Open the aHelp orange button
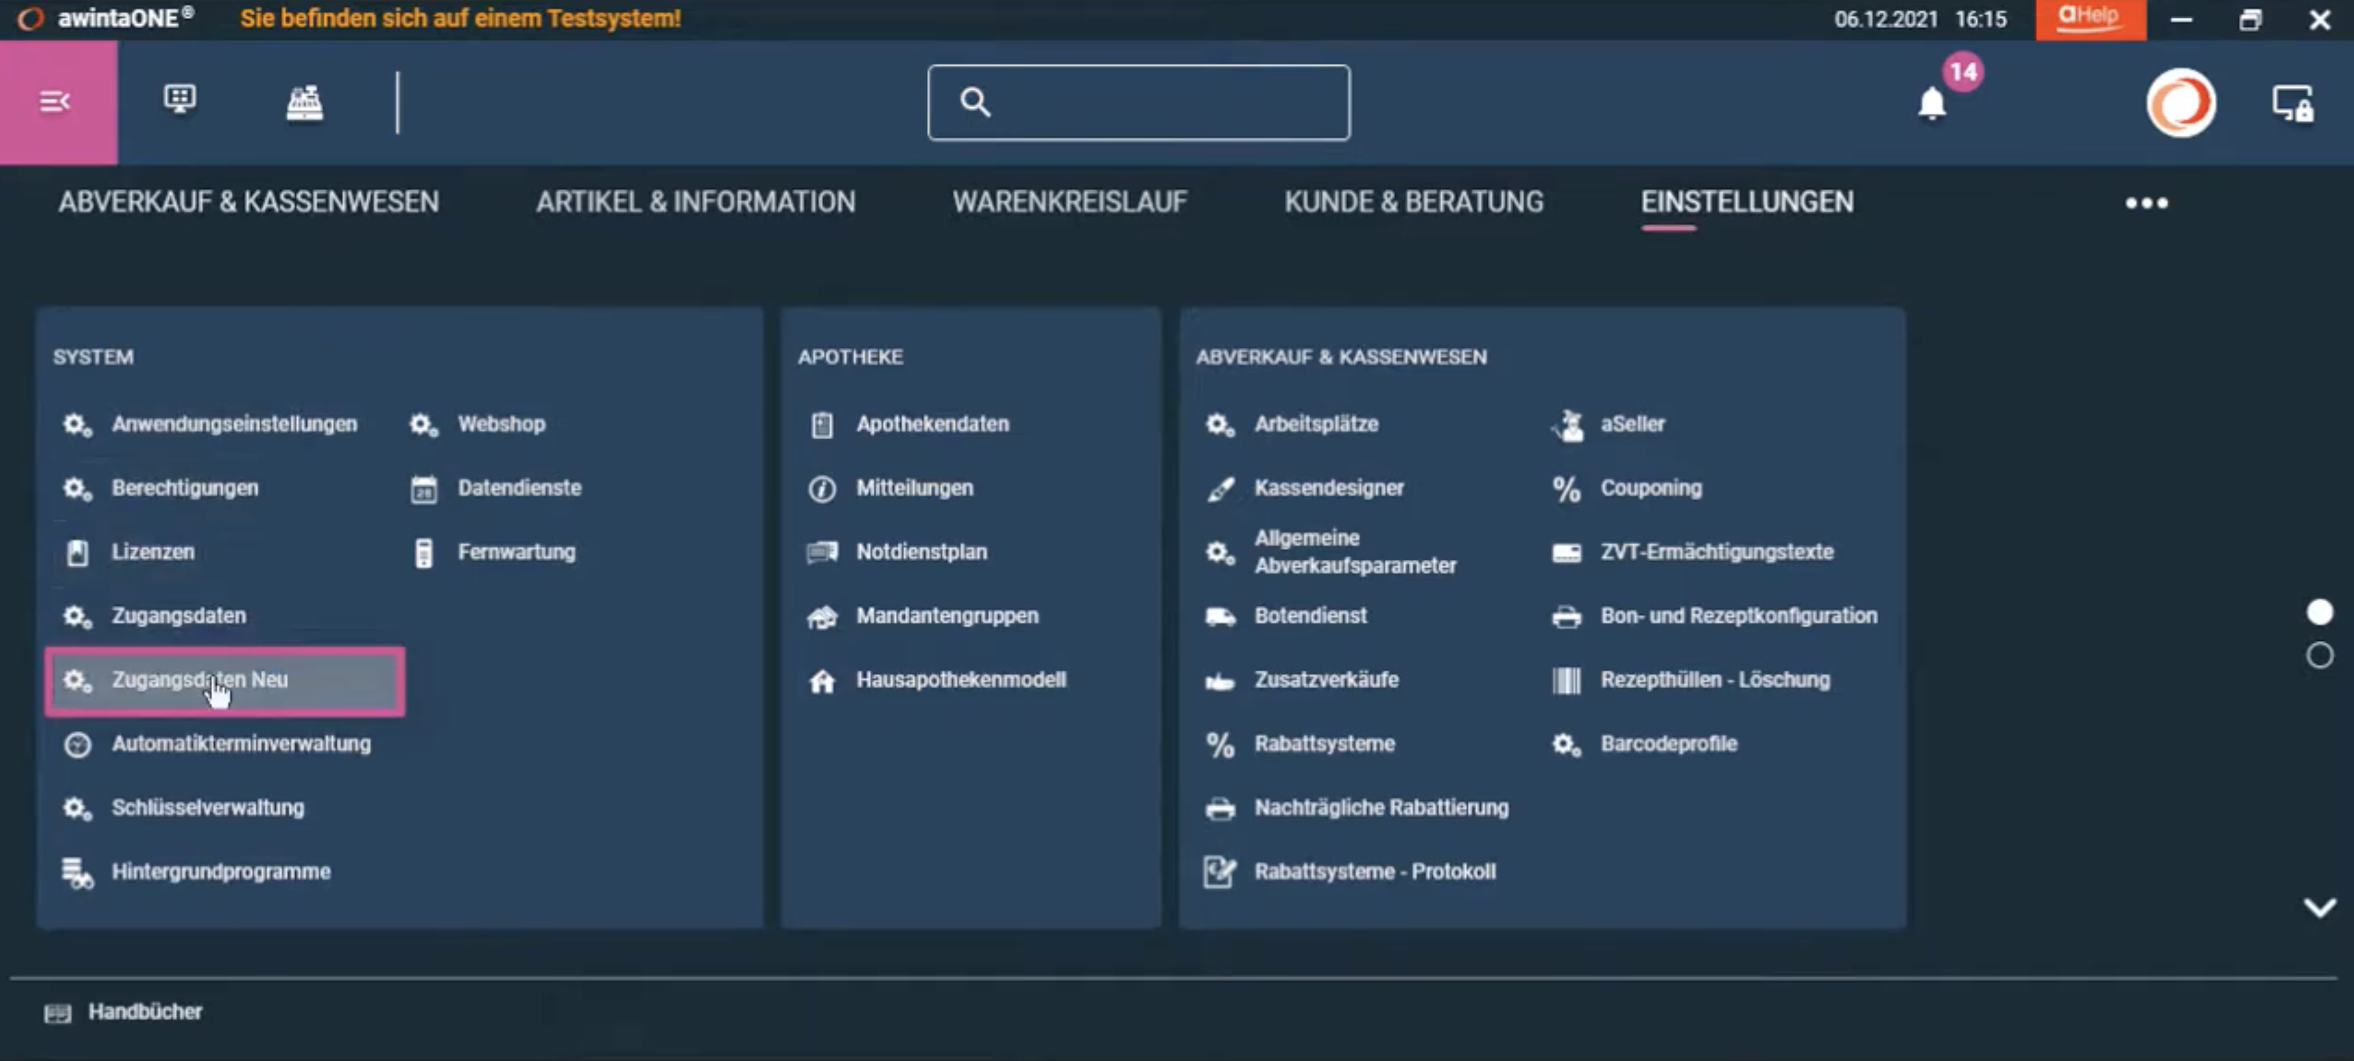2354x1061 pixels. [x=2090, y=19]
